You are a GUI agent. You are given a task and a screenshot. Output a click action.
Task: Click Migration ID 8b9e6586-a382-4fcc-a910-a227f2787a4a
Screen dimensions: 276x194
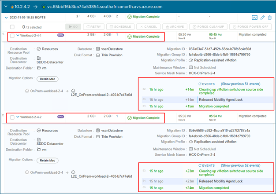[219, 131]
